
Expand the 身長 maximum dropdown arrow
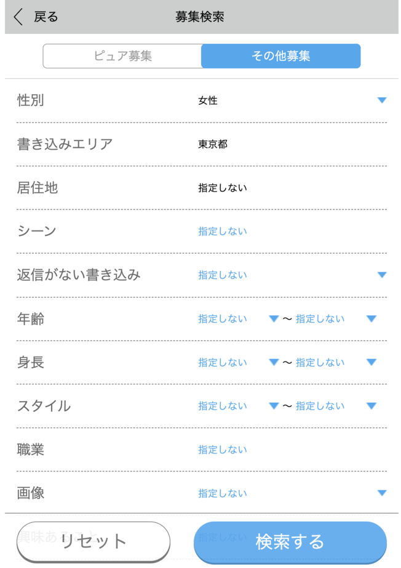pyautogui.click(x=371, y=362)
